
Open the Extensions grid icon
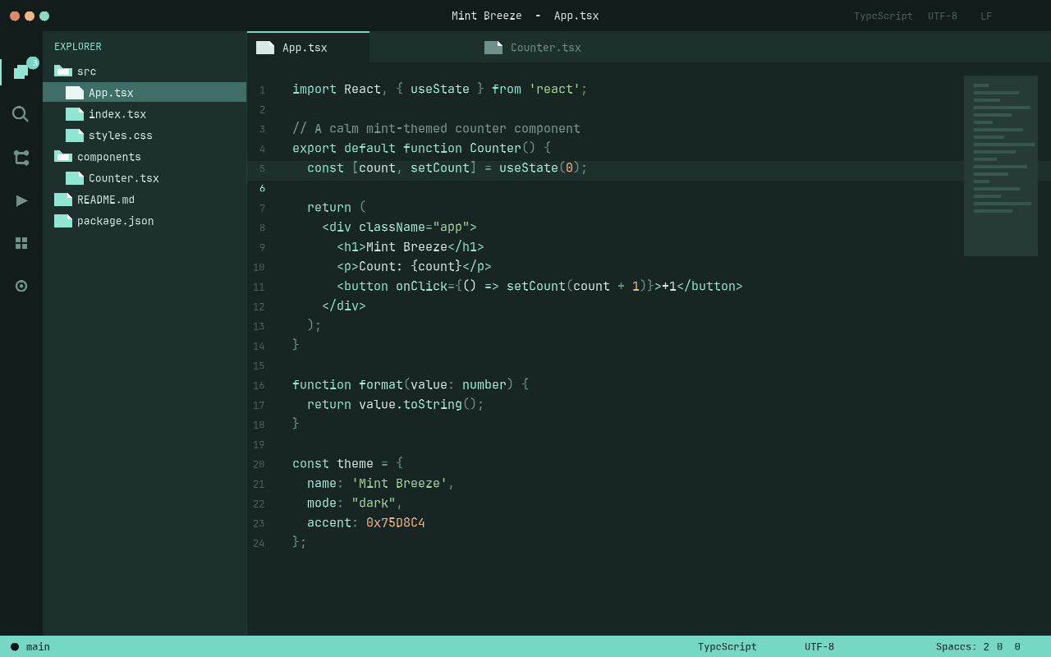point(21,243)
